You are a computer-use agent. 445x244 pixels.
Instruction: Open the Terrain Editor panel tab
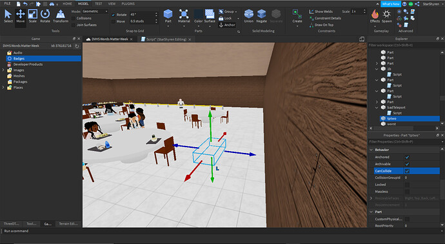click(68, 224)
